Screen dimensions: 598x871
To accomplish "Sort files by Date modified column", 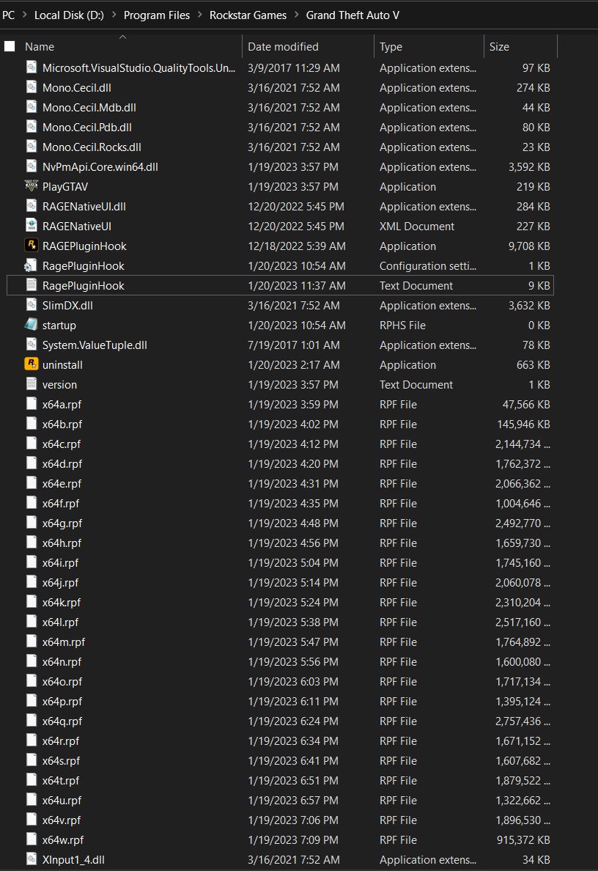I will 283,46.
